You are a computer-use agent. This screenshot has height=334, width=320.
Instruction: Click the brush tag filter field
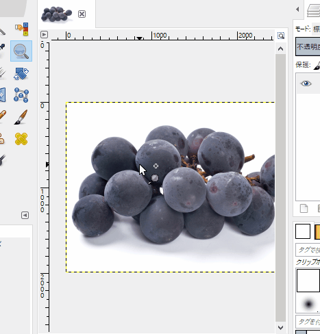[308, 250]
